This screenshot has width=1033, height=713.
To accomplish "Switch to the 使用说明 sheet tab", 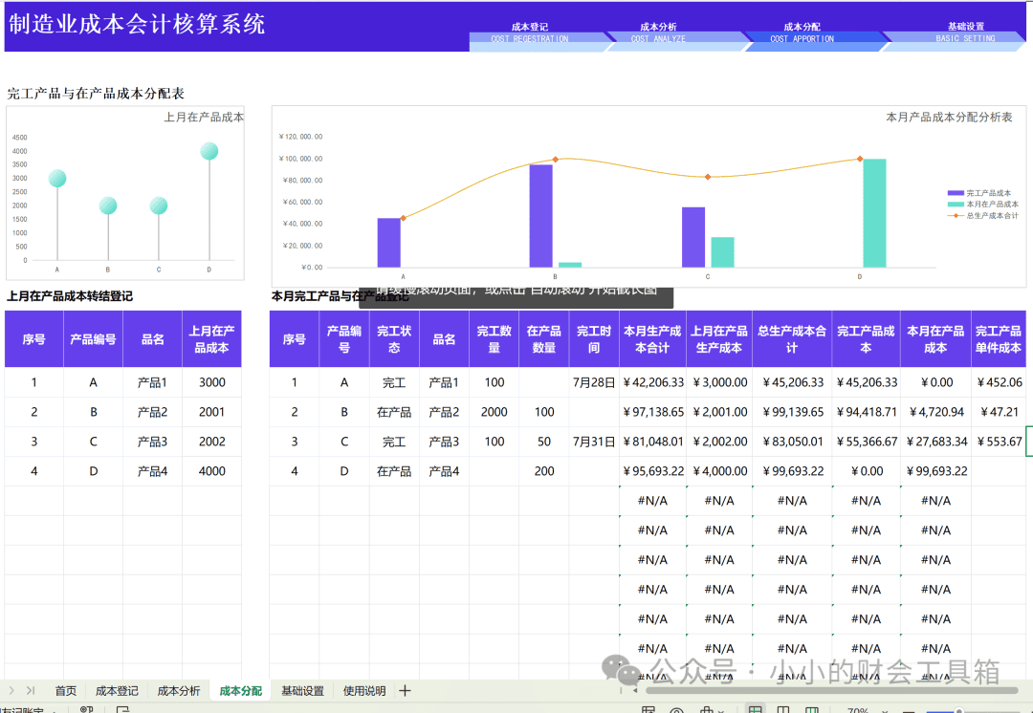I will point(364,691).
